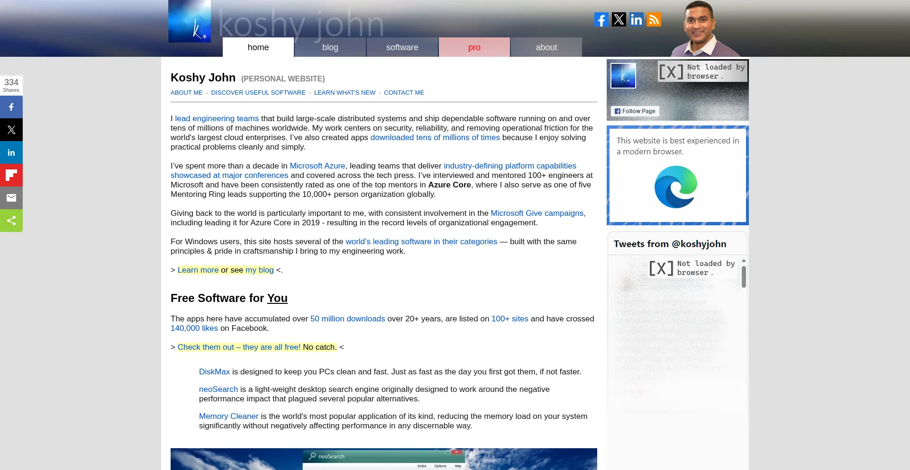Share by email from the side share bar
This screenshot has width=910, height=470.
(11, 198)
